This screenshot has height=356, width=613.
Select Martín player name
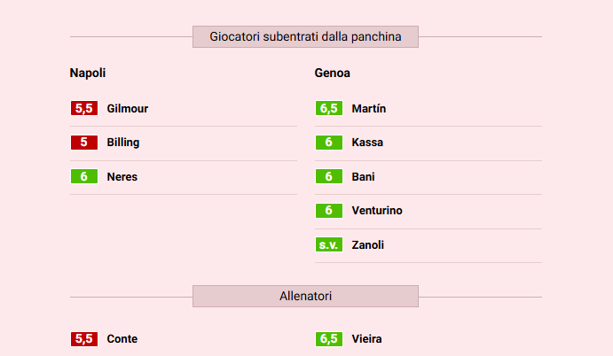(x=368, y=109)
